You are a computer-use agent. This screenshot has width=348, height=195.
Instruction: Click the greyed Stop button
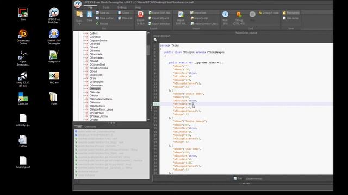click(x=252, y=16)
